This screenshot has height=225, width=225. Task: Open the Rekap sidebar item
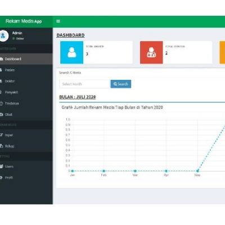click(x=26, y=146)
